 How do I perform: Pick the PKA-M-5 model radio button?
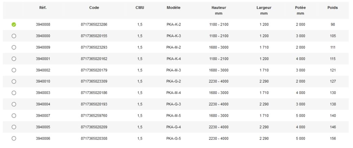coord(14,116)
